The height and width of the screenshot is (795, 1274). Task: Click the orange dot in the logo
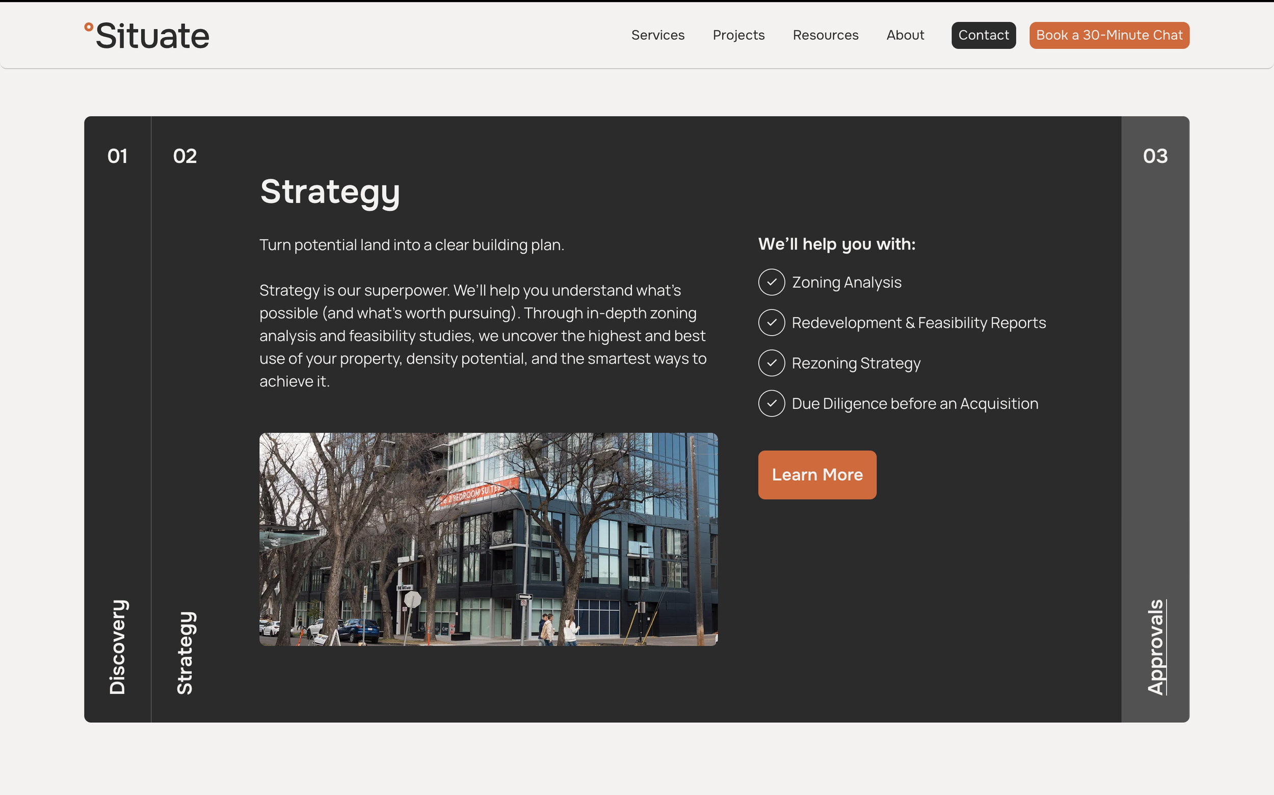(x=89, y=27)
